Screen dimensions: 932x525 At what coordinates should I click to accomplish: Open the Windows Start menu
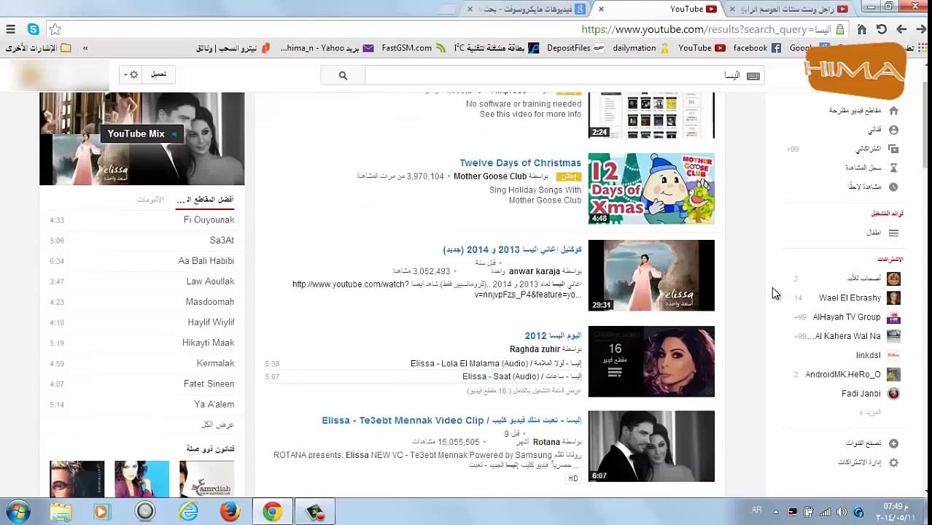(18, 512)
